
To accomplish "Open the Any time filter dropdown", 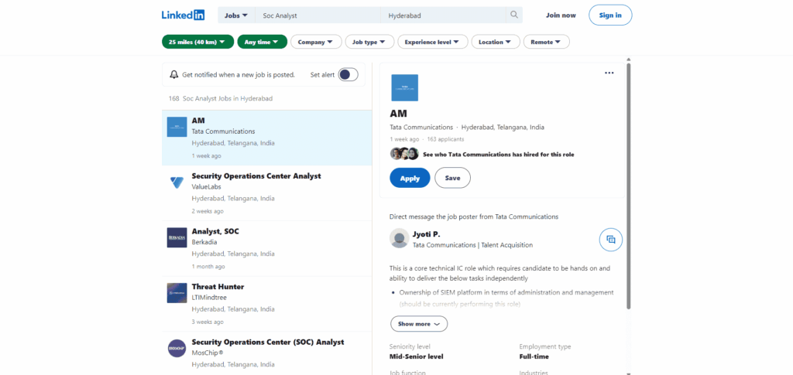I will 262,42.
